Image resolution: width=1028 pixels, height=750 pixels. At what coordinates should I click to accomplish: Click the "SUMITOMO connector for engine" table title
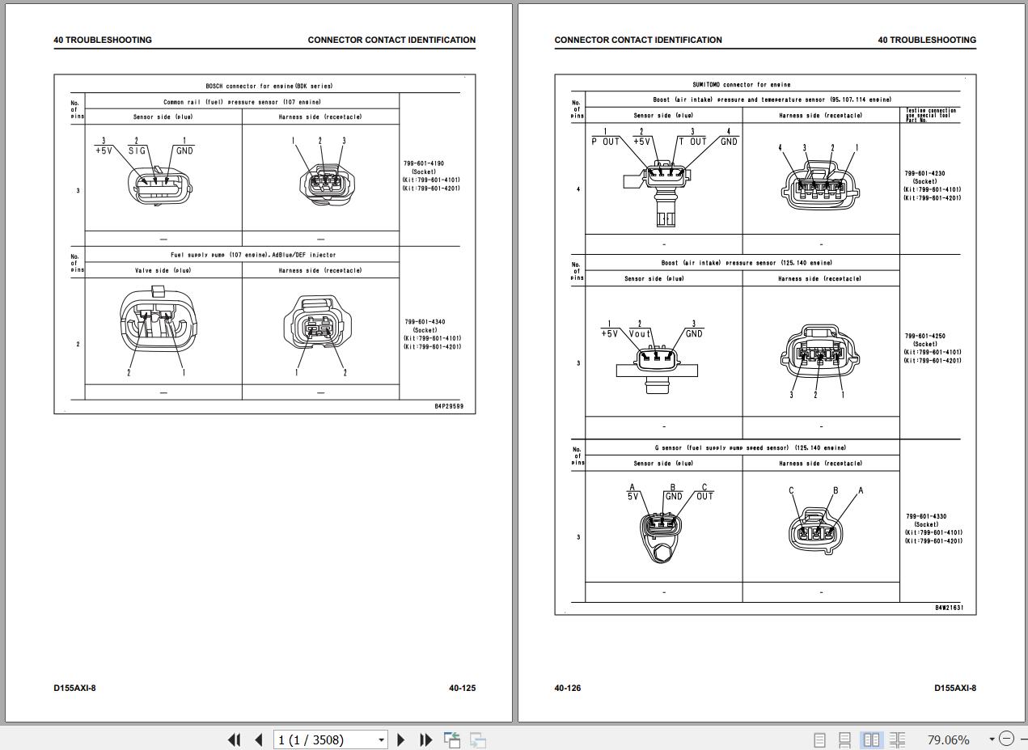pos(742,84)
